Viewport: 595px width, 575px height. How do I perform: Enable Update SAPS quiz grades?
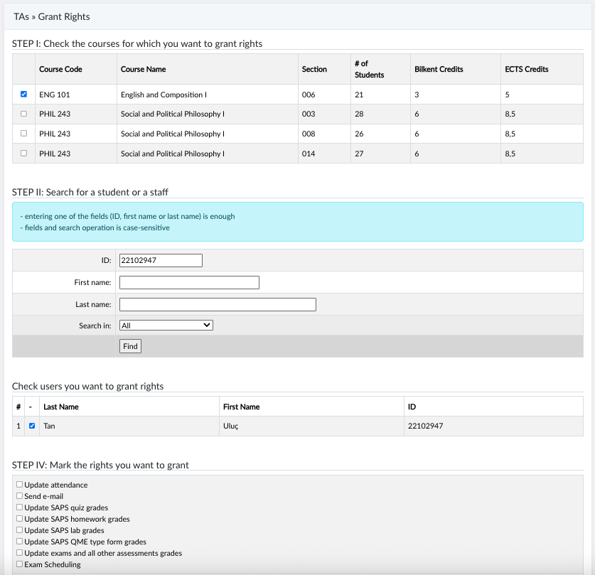click(x=19, y=507)
